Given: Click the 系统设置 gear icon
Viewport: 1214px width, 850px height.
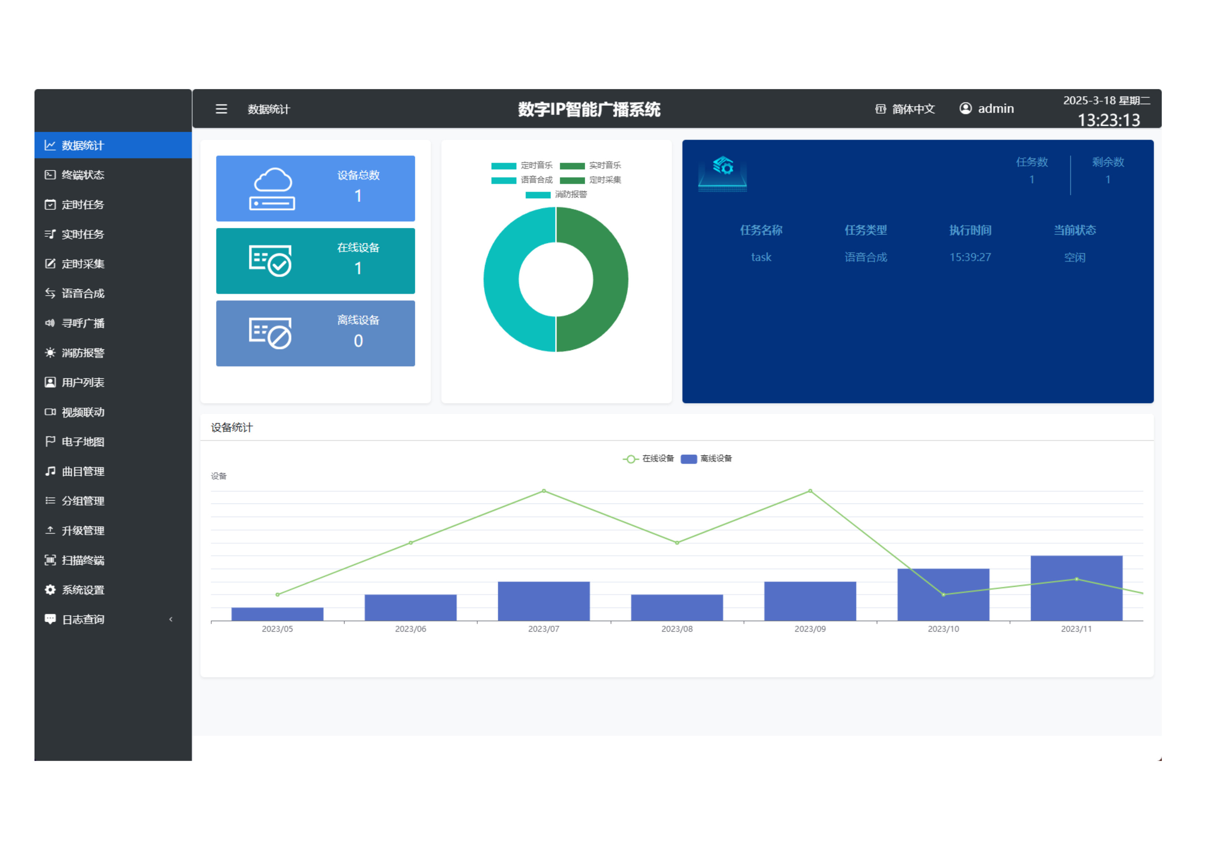Looking at the screenshot, I should [x=50, y=589].
